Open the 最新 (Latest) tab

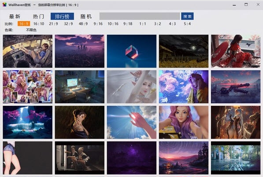[15, 16]
